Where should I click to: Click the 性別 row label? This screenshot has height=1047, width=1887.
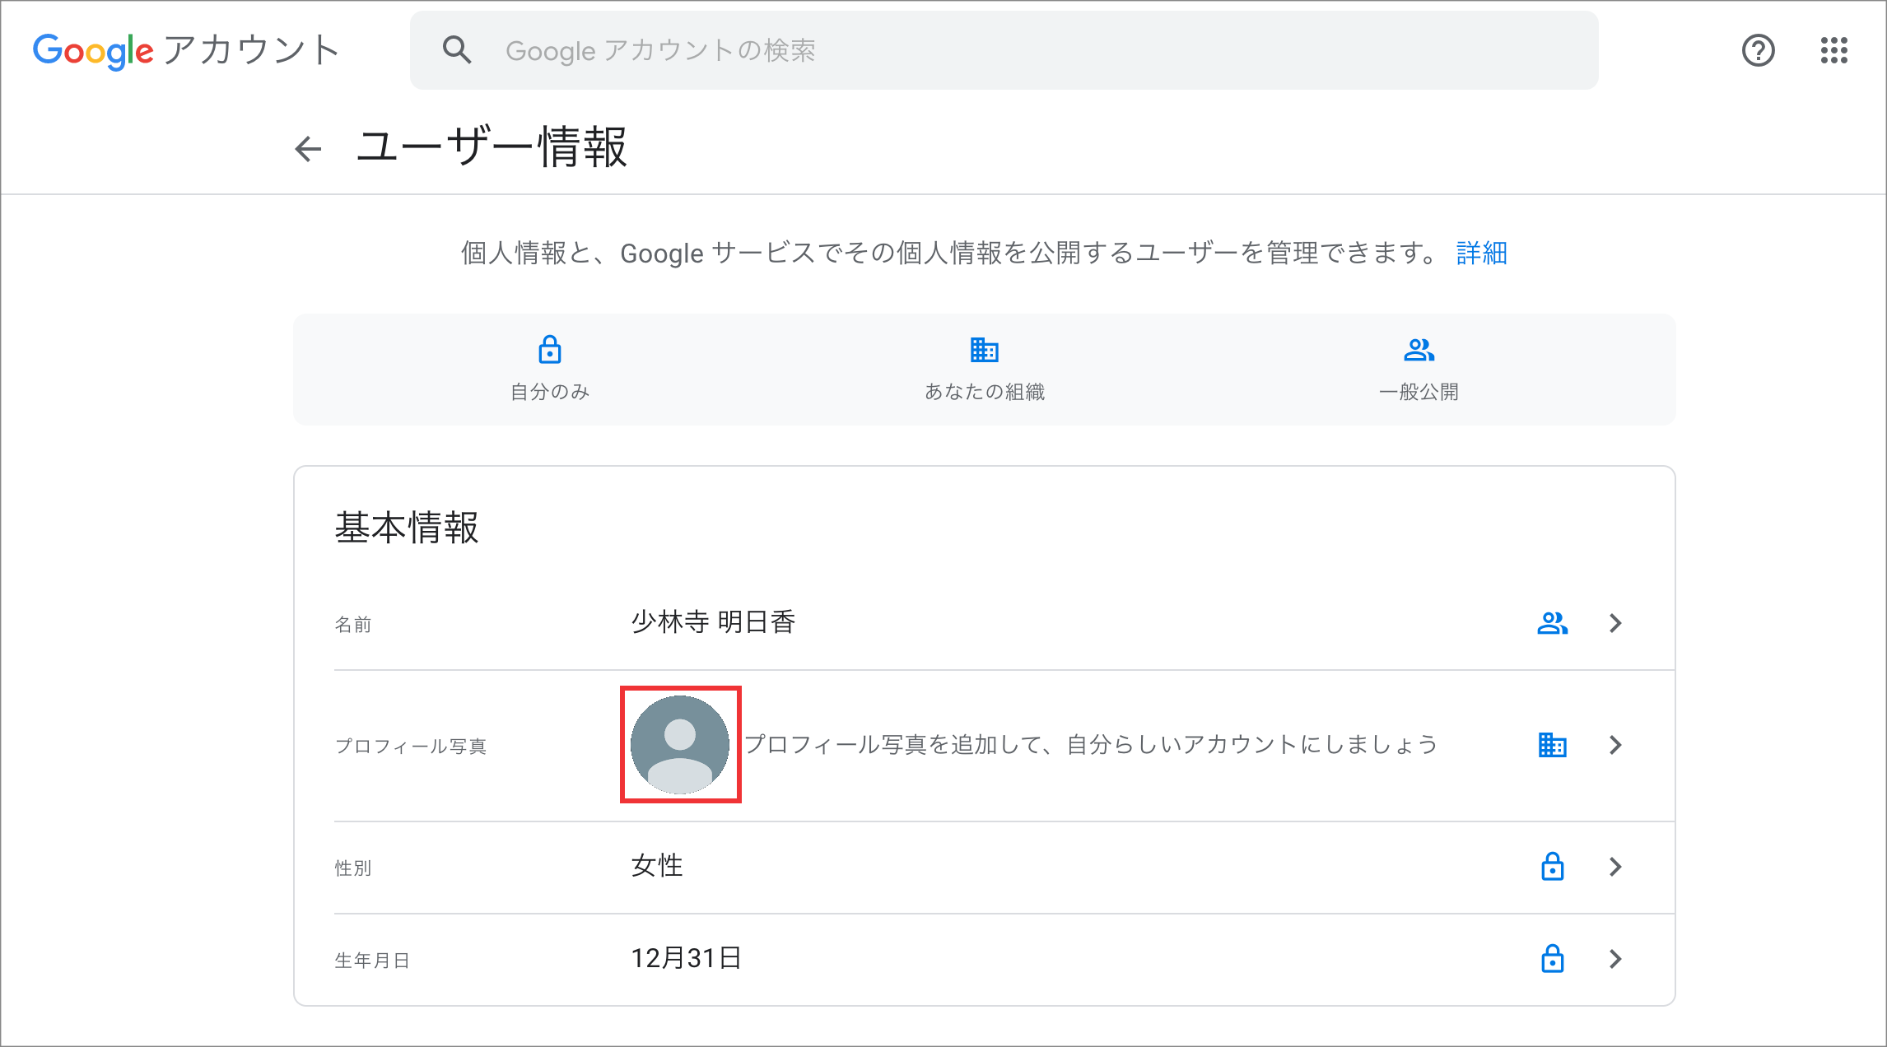[353, 868]
